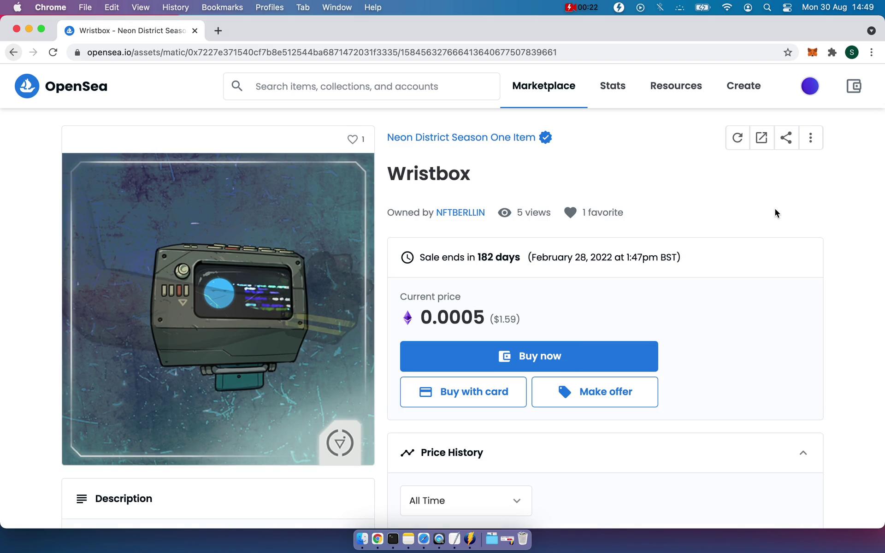Share this Wristbox listing
The width and height of the screenshot is (885, 553).
(x=786, y=137)
